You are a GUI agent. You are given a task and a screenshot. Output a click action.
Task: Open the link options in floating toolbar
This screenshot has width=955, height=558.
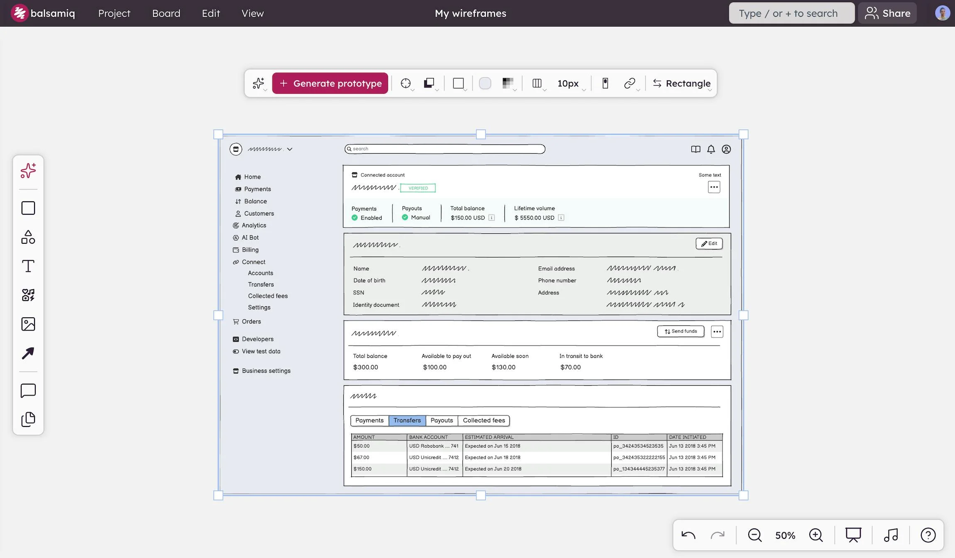(x=631, y=83)
